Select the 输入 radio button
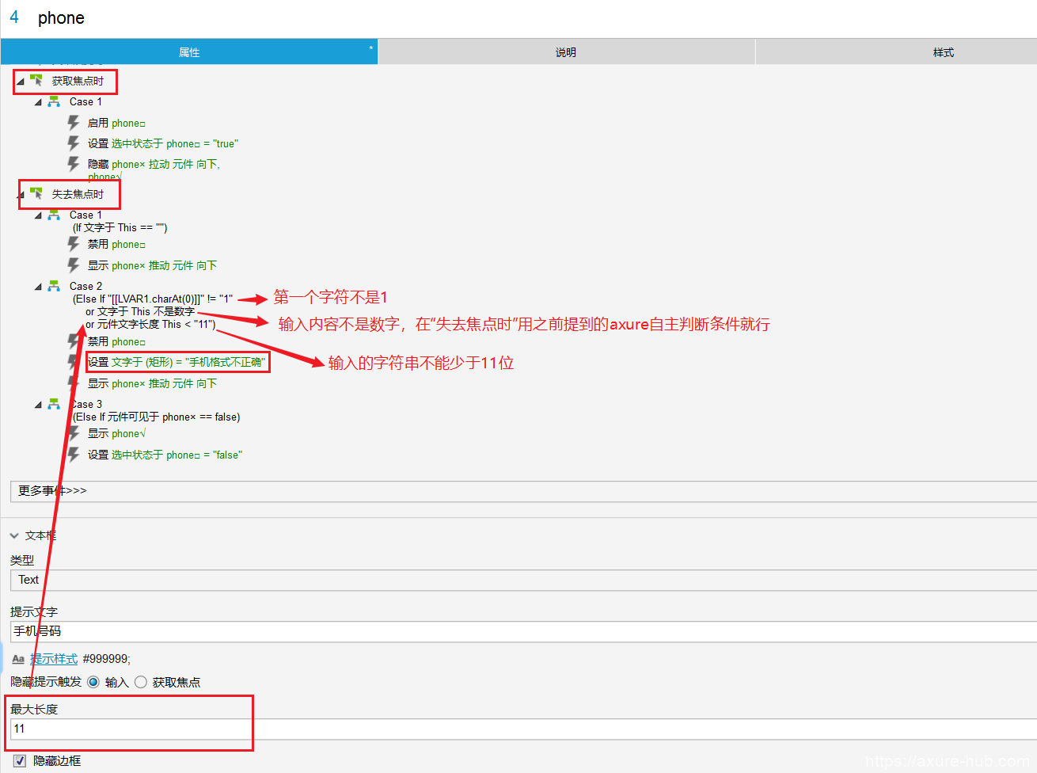The image size is (1037, 773). tap(93, 682)
